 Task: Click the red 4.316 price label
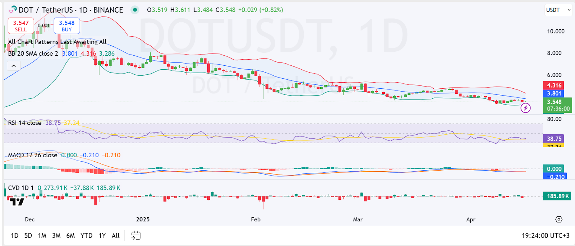point(554,85)
